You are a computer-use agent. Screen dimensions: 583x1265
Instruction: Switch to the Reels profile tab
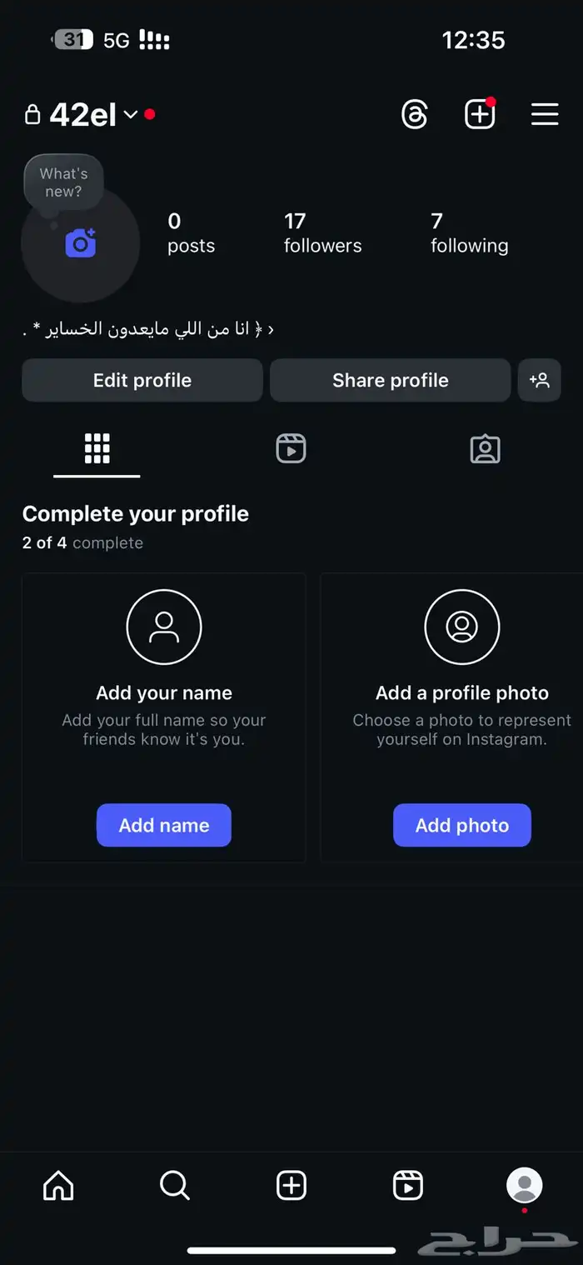tap(291, 449)
